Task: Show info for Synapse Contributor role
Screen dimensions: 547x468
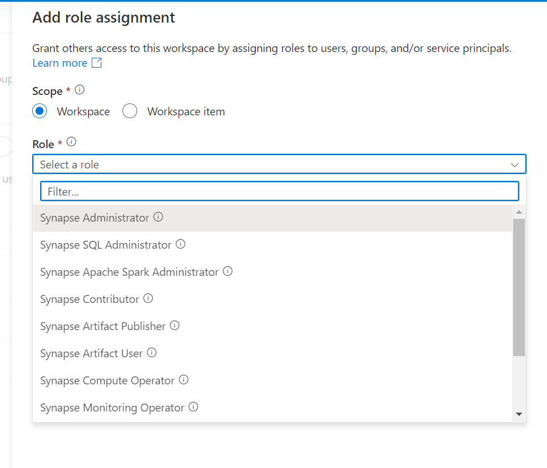Action: (x=148, y=298)
